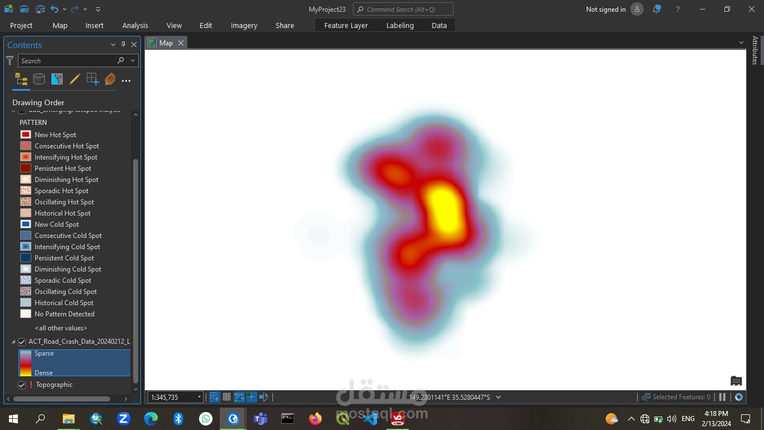This screenshot has height=430, width=764.
Task: Pause drawing with the pause button
Action: tap(722, 397)
